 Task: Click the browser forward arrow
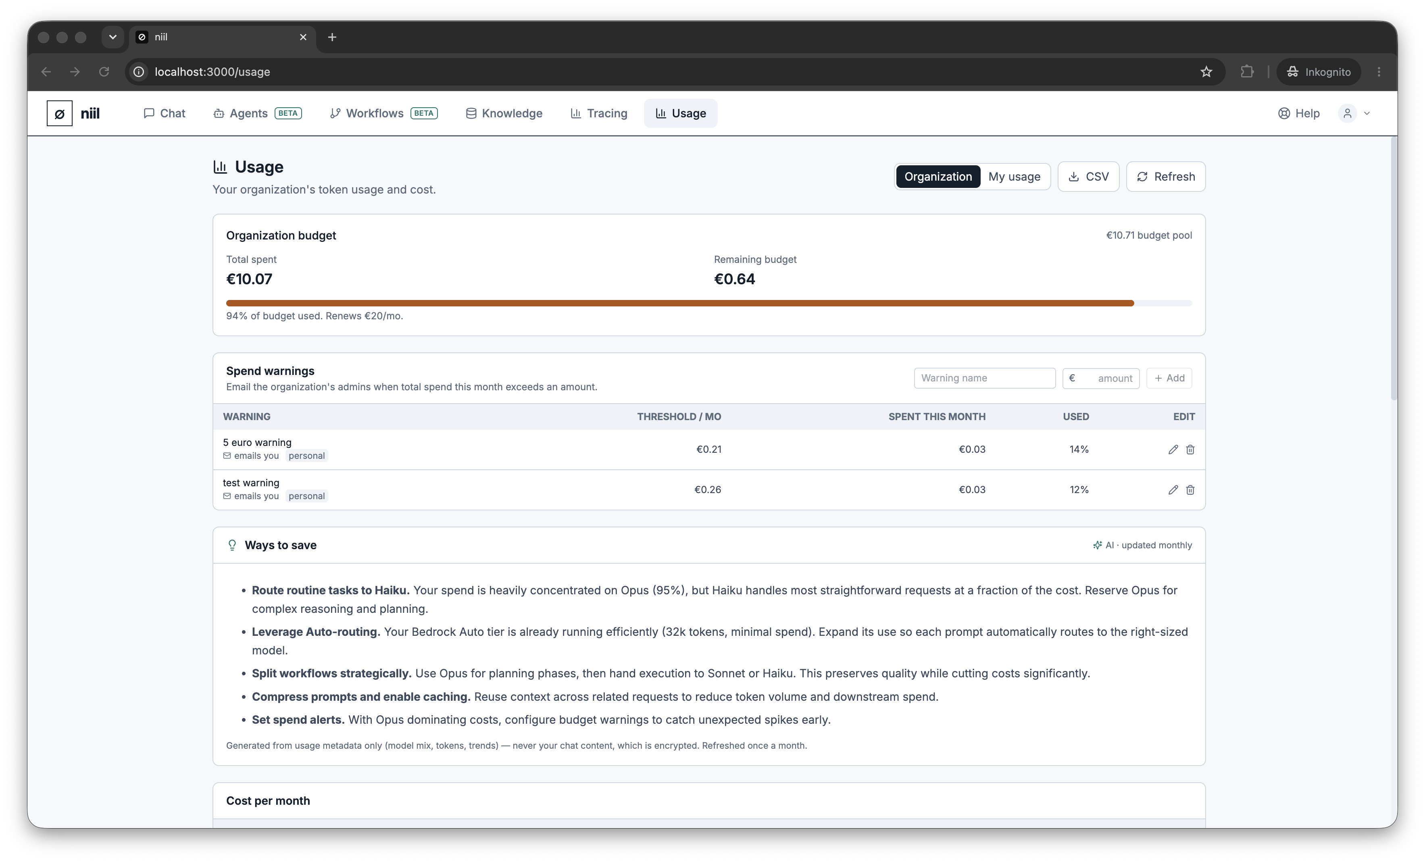(75, 72)
